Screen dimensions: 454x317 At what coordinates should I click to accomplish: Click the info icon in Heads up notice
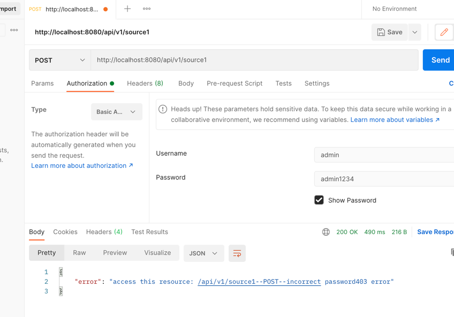(163, 109)
